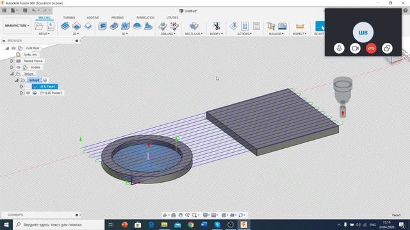Click the Help question mark icon
Screen dimensions: 410x230
[x=406, y=11]
